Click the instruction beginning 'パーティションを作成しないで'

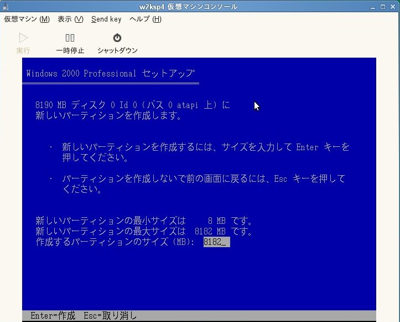[204, 184]
